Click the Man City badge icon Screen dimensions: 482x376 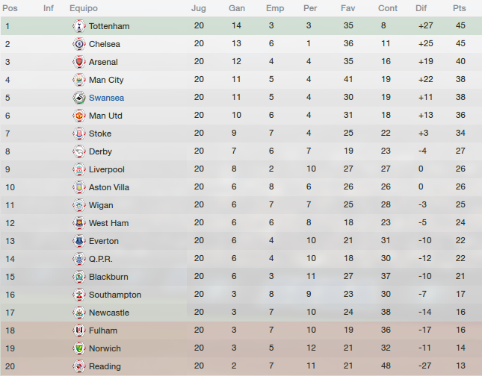tap(79, 80)
